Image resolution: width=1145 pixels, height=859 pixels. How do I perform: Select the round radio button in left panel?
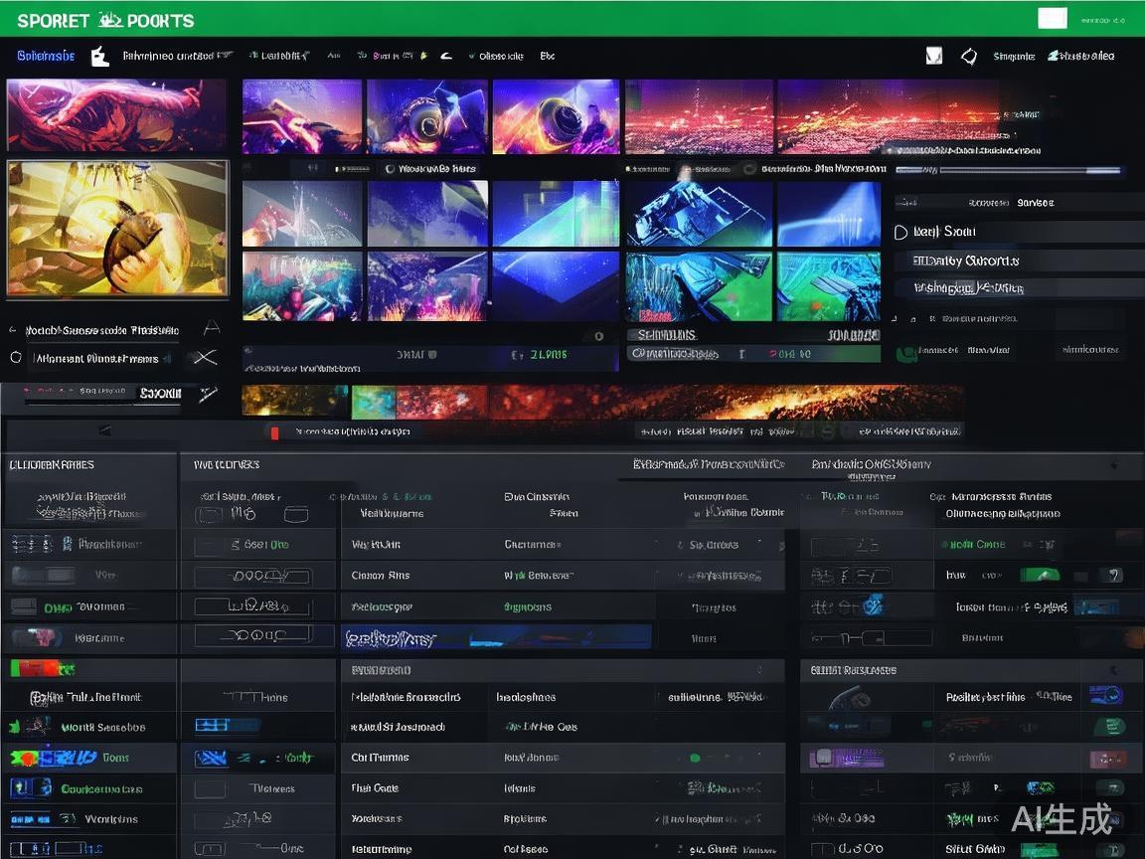pos(15,357)
